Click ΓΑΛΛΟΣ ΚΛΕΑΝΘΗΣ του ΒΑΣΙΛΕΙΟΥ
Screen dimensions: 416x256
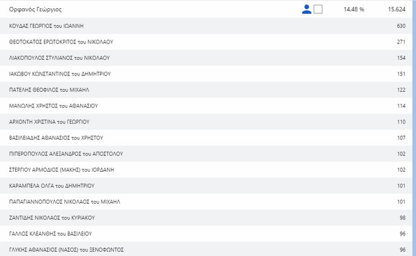click(50, 234)
